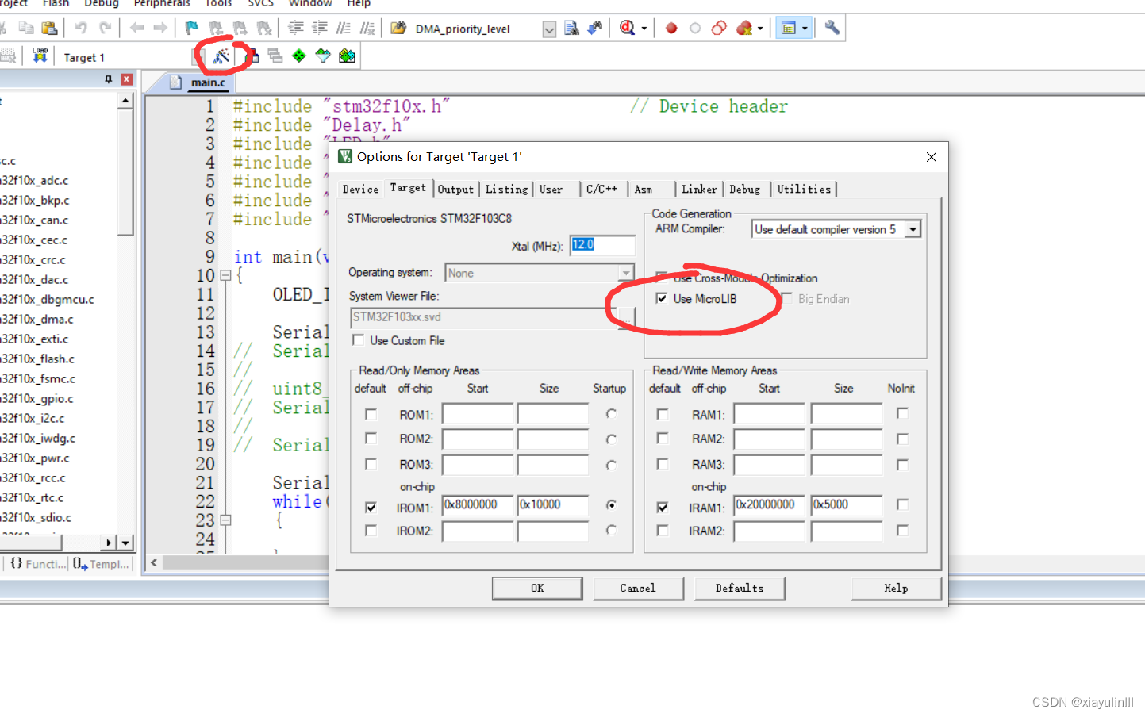
Task: Click the enable/disable breakpoint hollow circle icon
Action: pyautogui.click(x=695, y=28)
